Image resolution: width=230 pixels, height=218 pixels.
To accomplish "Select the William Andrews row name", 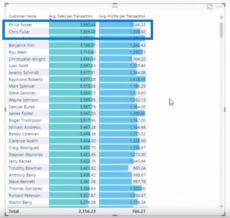I will [25, 127].
